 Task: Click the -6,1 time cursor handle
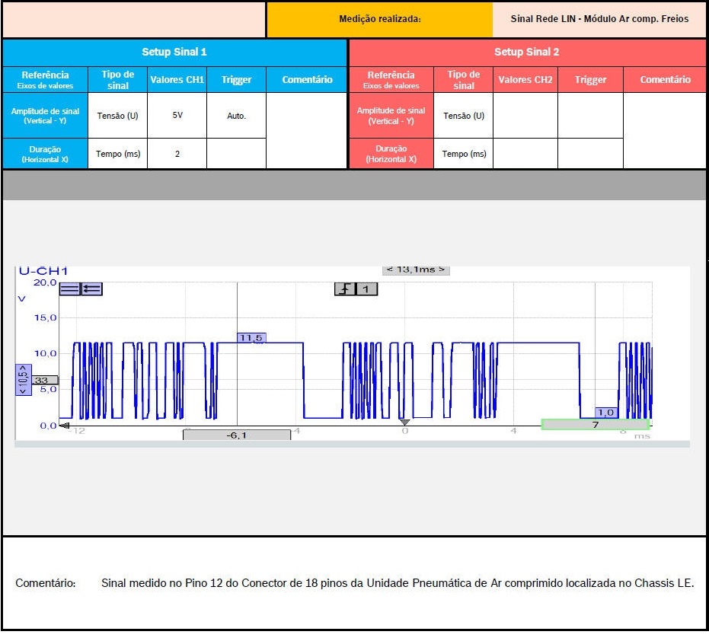click(236, 435)
